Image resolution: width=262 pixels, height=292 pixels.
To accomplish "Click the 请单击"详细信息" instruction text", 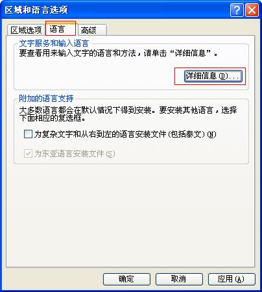I will 181,53.
